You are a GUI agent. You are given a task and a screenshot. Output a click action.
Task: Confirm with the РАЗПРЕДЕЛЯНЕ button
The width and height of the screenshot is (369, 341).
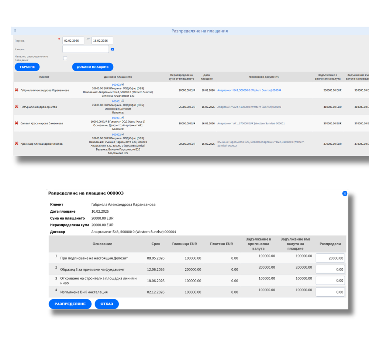click(70, 304)
